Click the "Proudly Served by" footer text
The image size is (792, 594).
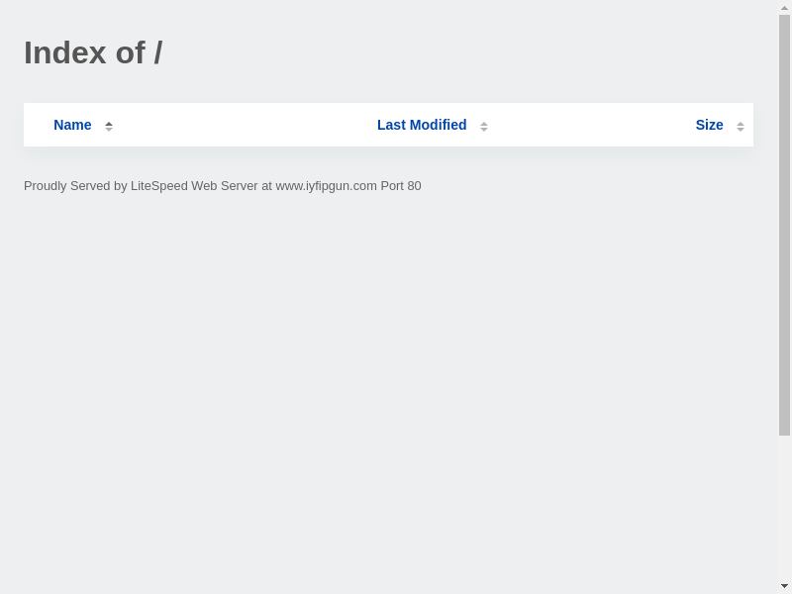click(75, 186)
